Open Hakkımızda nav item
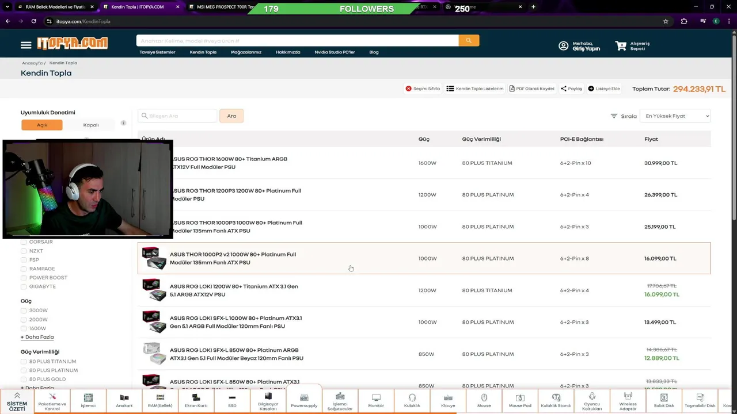 point(288,52)
